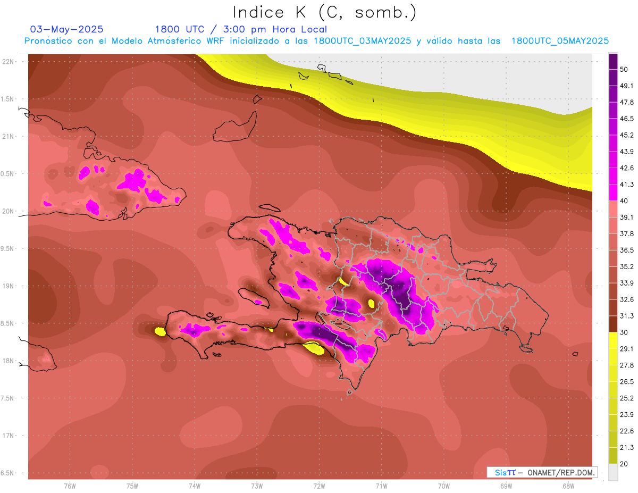
Task: Click colorbar value '21.3'
Action: [627, 447]
